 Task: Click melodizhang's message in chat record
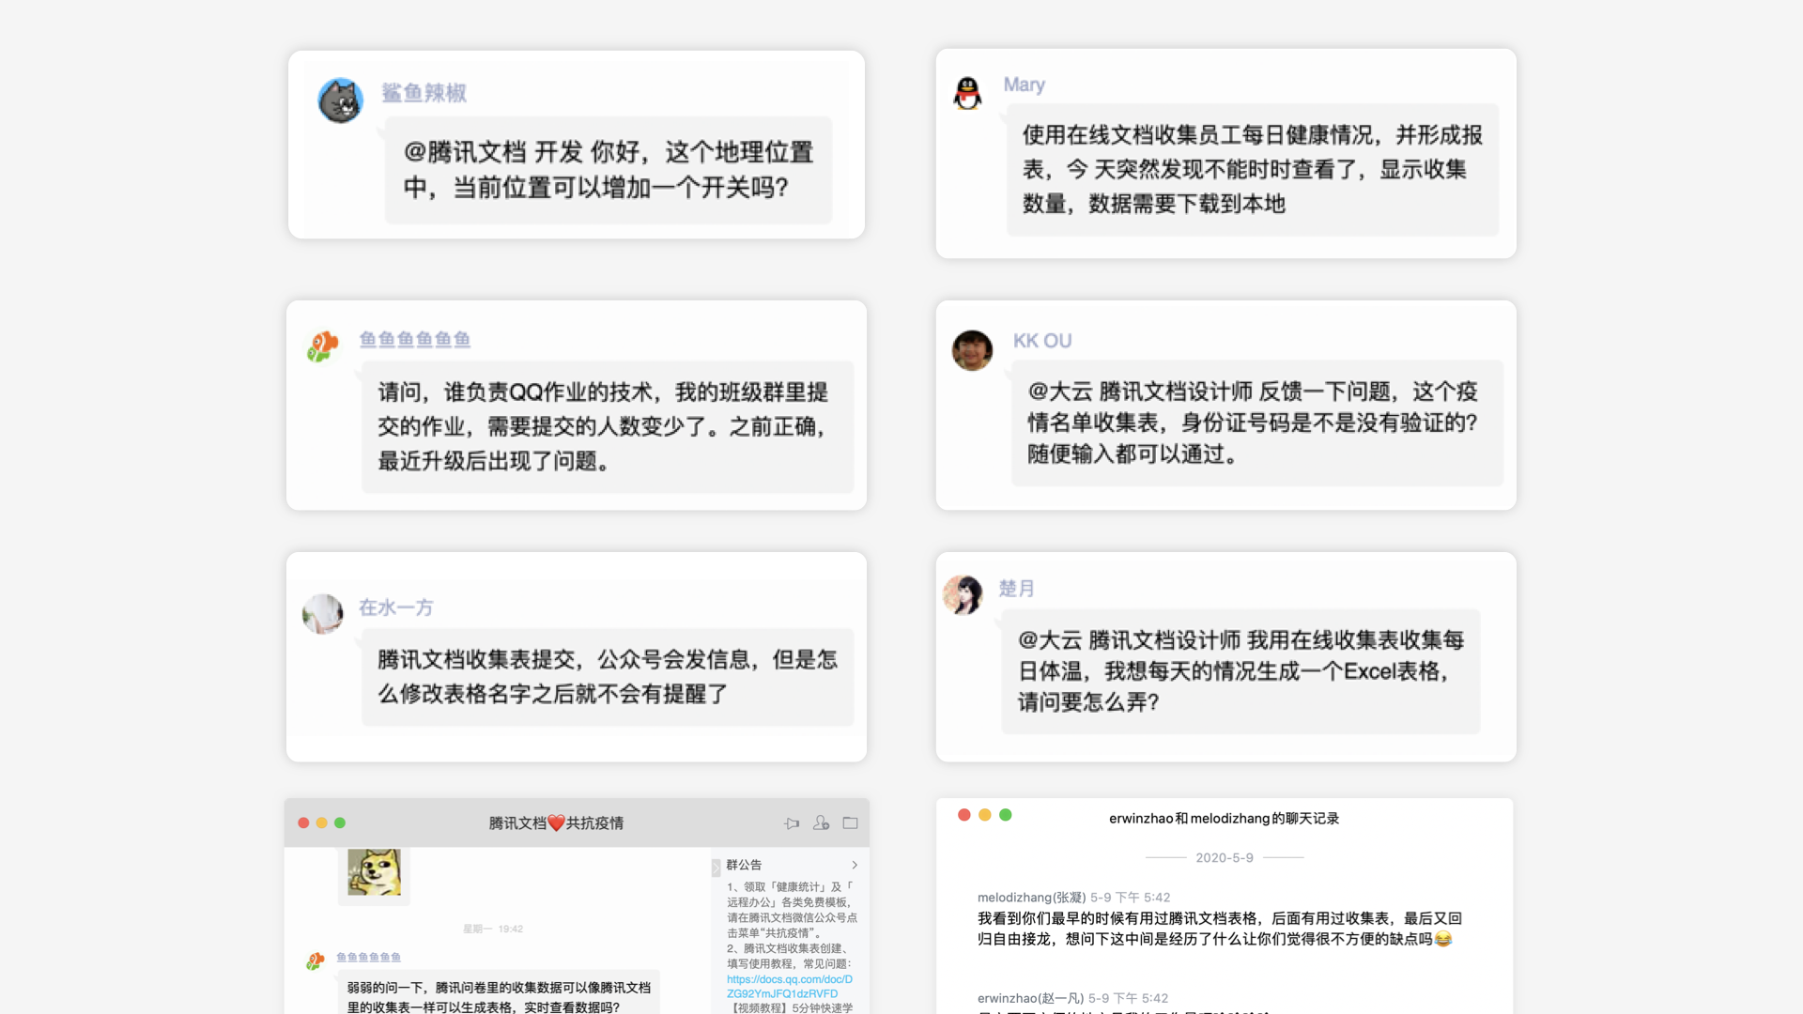tap(1218, 929)
